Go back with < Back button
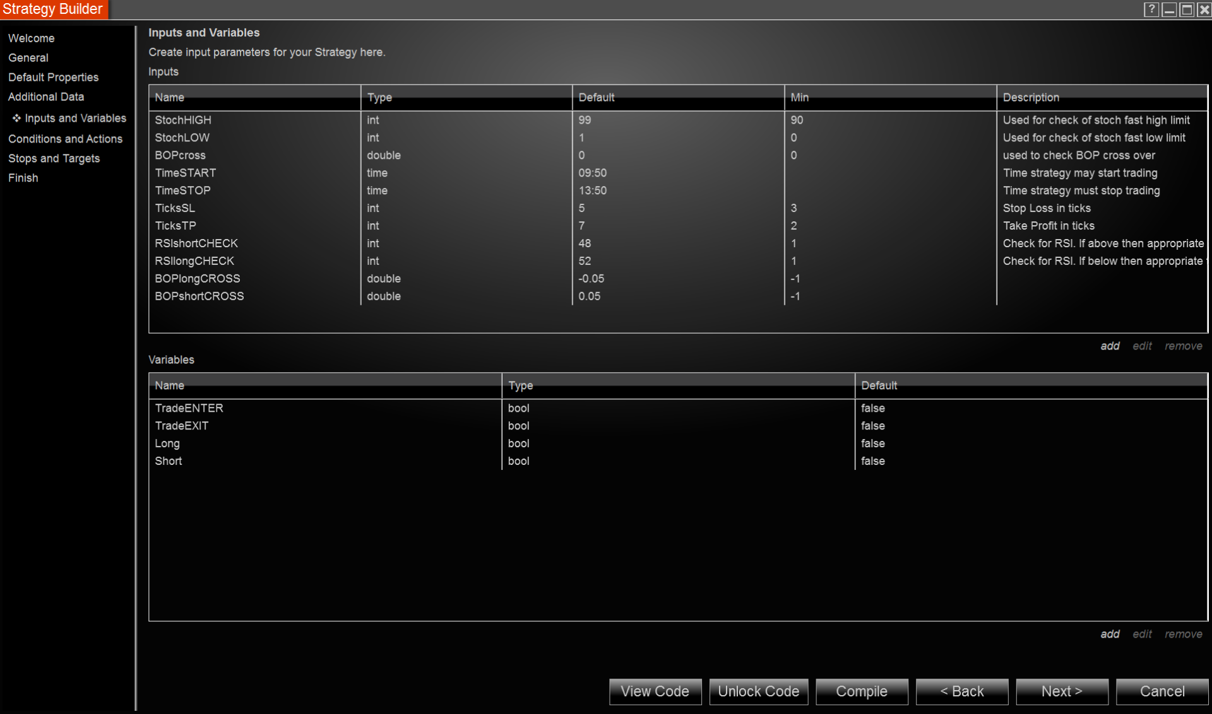 (x=961, y=691)
